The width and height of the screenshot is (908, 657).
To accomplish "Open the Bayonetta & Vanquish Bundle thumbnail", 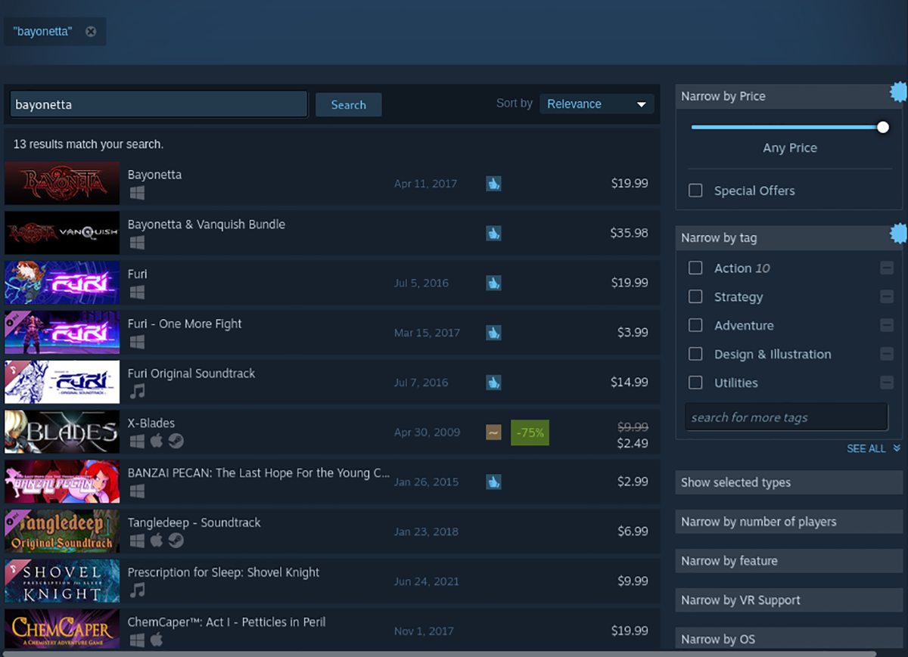I will 62,233.
